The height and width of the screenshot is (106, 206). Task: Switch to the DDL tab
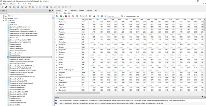point(96,10)
